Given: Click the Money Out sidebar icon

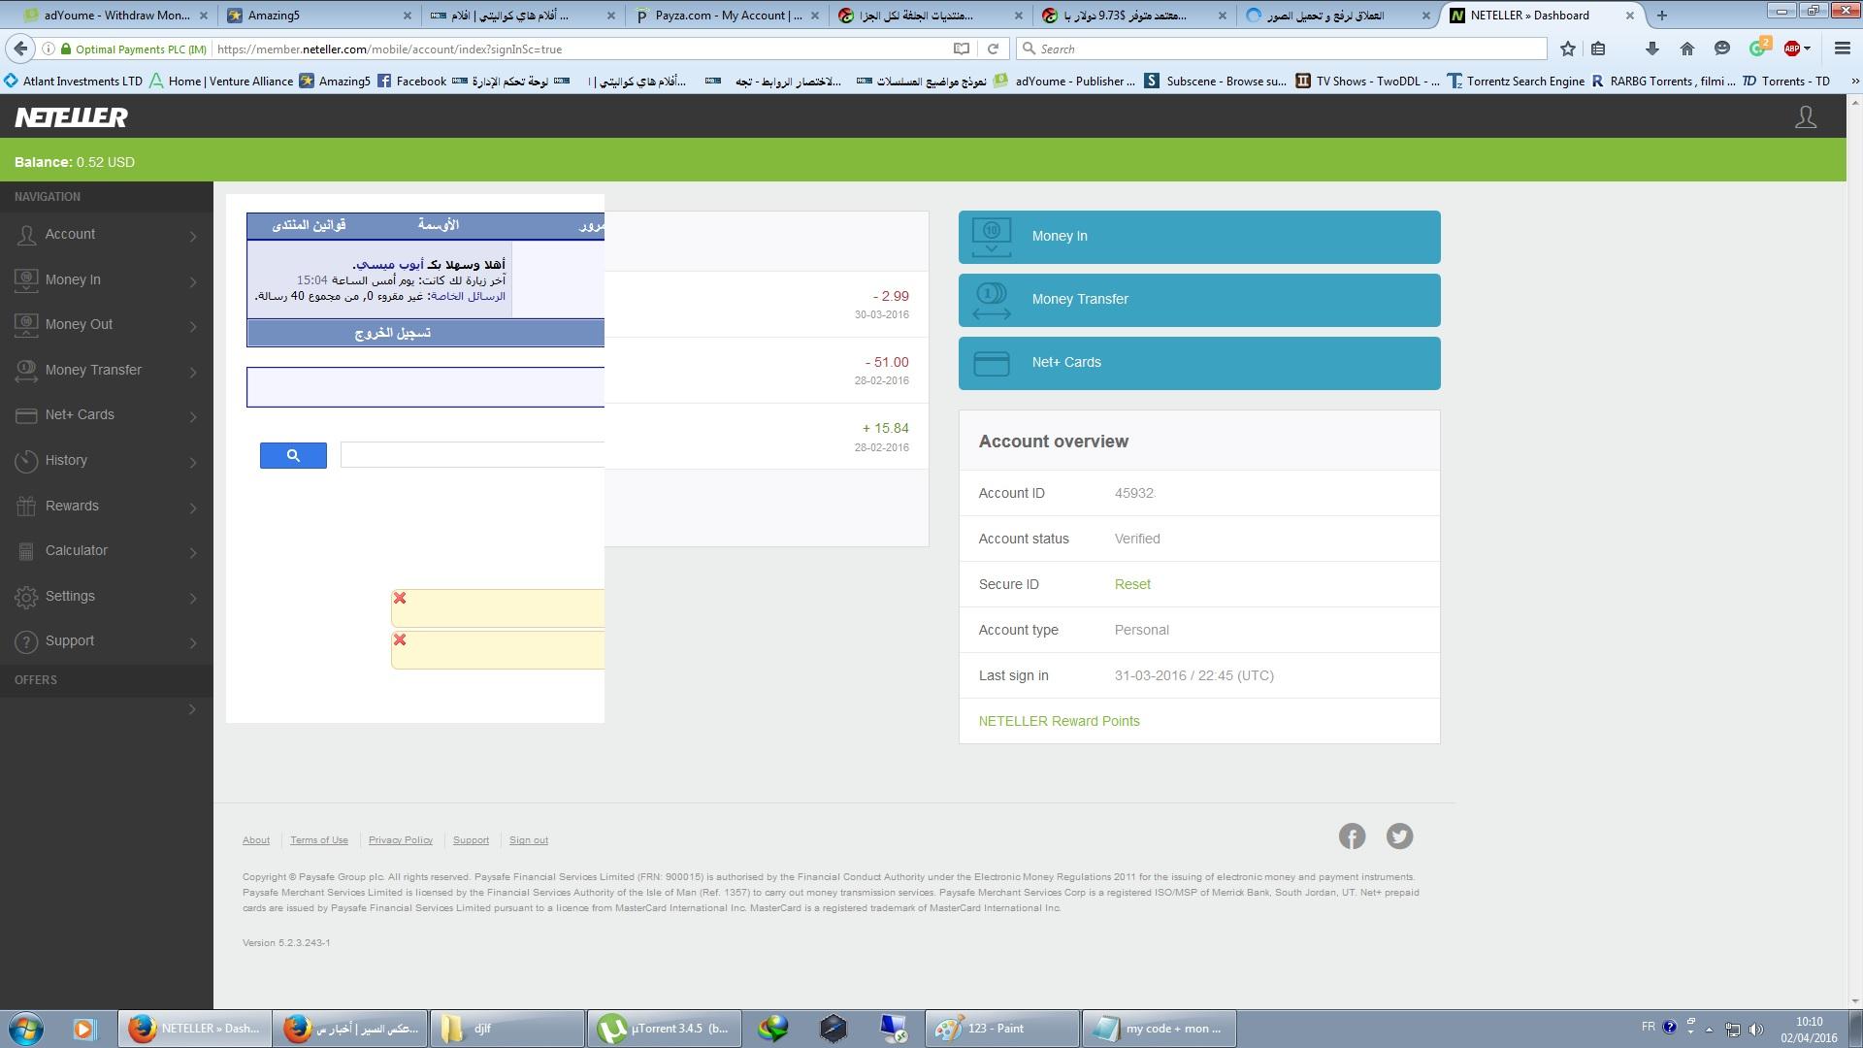Looking at the screenshot, I should tap(26, 325).
